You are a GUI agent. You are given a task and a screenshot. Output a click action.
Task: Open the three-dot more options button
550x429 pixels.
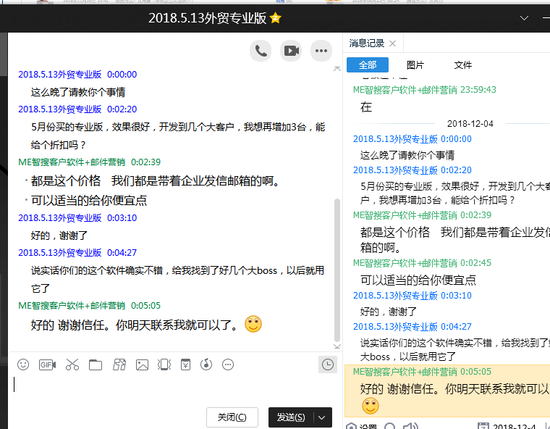click(321, 51)
